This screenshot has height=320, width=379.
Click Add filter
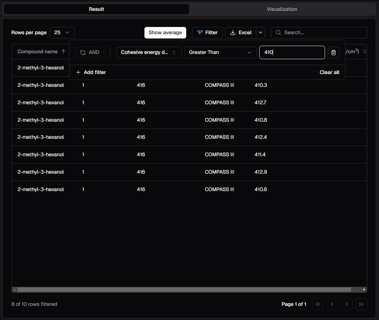click(x=91, y=72)
